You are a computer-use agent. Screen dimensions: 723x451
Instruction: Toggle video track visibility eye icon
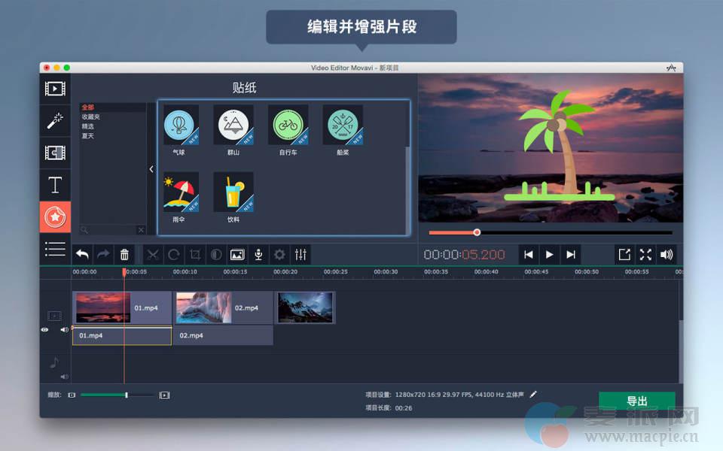pyautogui.click(x=45, y=329)
